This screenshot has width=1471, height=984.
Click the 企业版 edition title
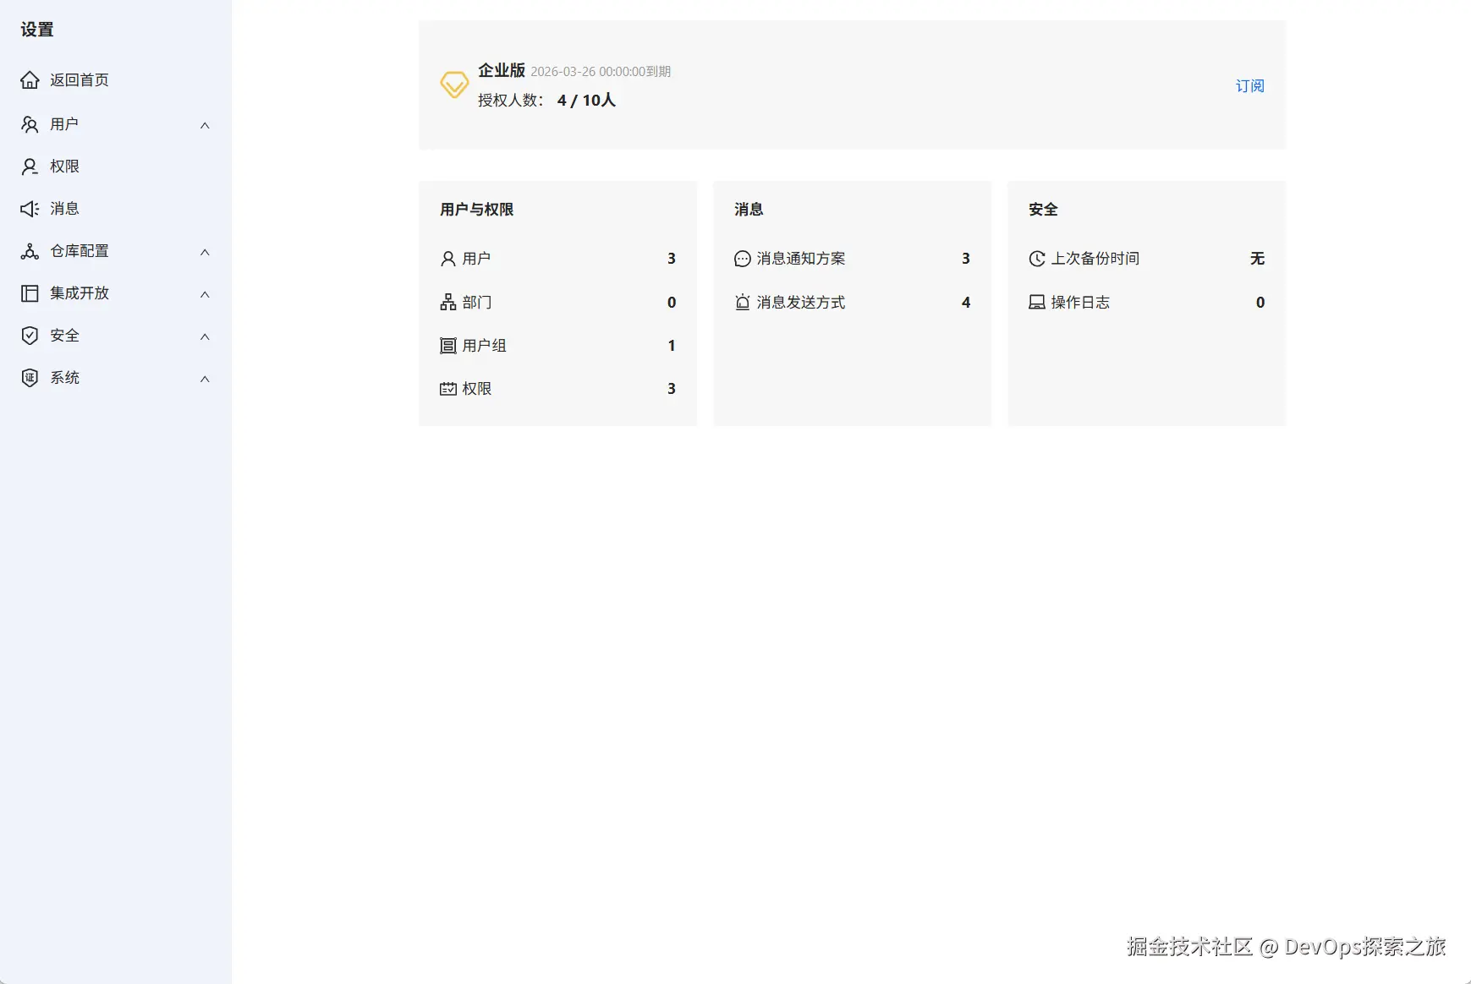(x=502, y=70)
